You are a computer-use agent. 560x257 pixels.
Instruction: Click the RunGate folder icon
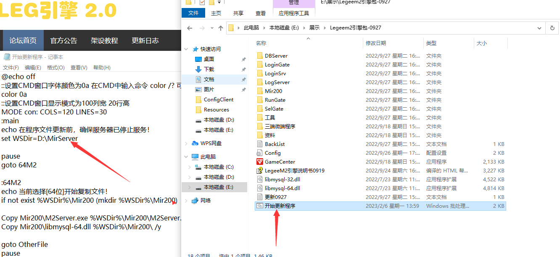pyautogui.click(x=260, y=100)
